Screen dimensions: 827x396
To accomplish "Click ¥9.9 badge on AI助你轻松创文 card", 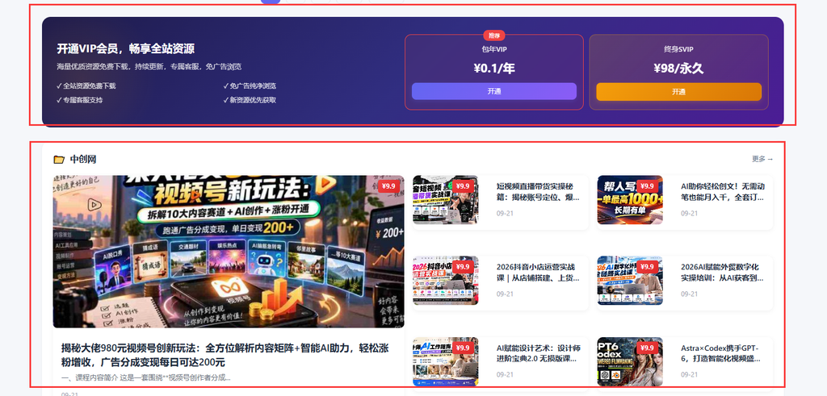I will point(647,185).
